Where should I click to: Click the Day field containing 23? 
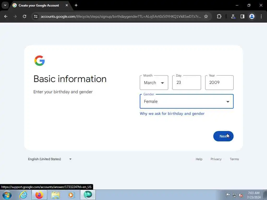pos(187,83)
